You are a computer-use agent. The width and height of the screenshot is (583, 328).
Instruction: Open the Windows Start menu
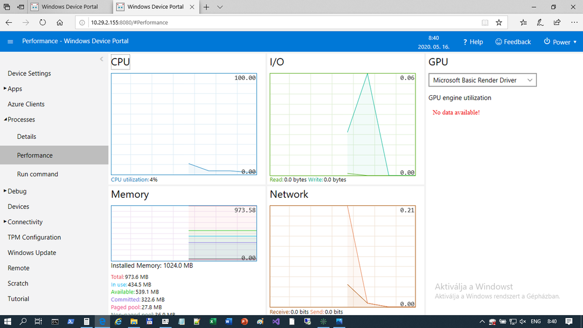click(x=8, y=322)
